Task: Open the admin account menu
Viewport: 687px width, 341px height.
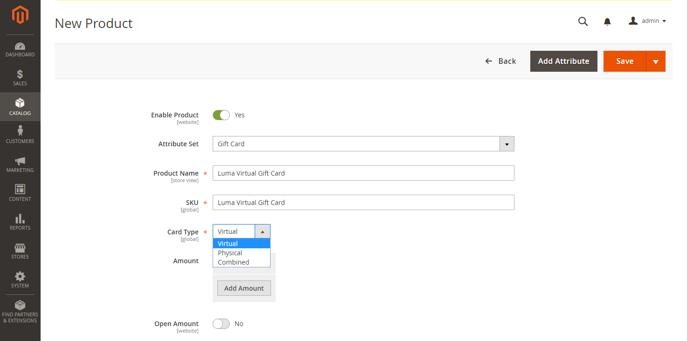Action: [647, 21]
